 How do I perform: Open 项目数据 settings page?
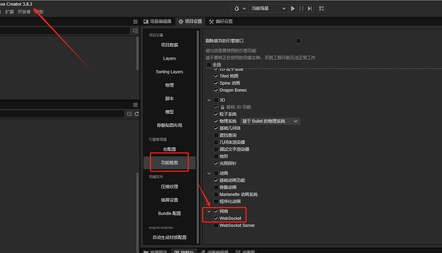point(169,45)
